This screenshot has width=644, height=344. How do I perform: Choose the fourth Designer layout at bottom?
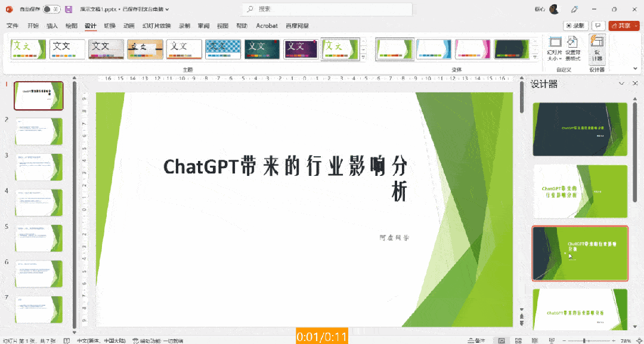[x=580, y=309]
